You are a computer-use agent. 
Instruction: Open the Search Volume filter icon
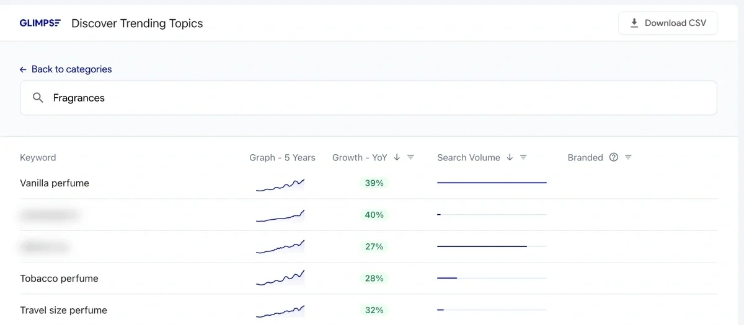[x=523, y=157]
